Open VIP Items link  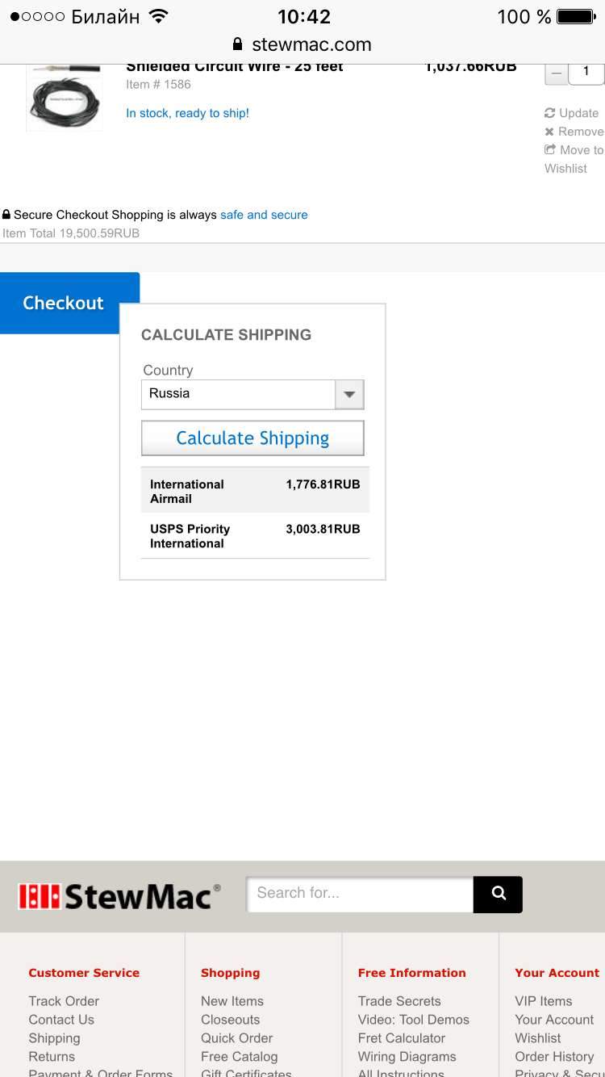tap(544, 1001)
